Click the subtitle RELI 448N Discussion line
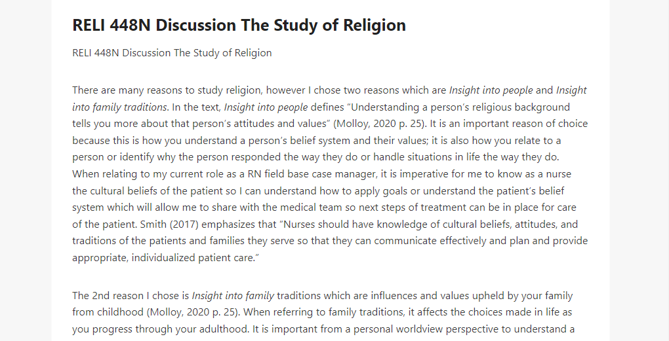669x341 pixels. click(172, 53)
